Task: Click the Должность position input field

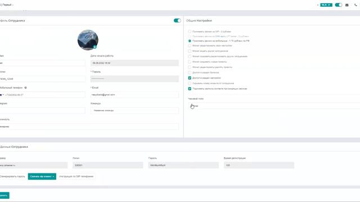Action: click(x=89, y=126)
